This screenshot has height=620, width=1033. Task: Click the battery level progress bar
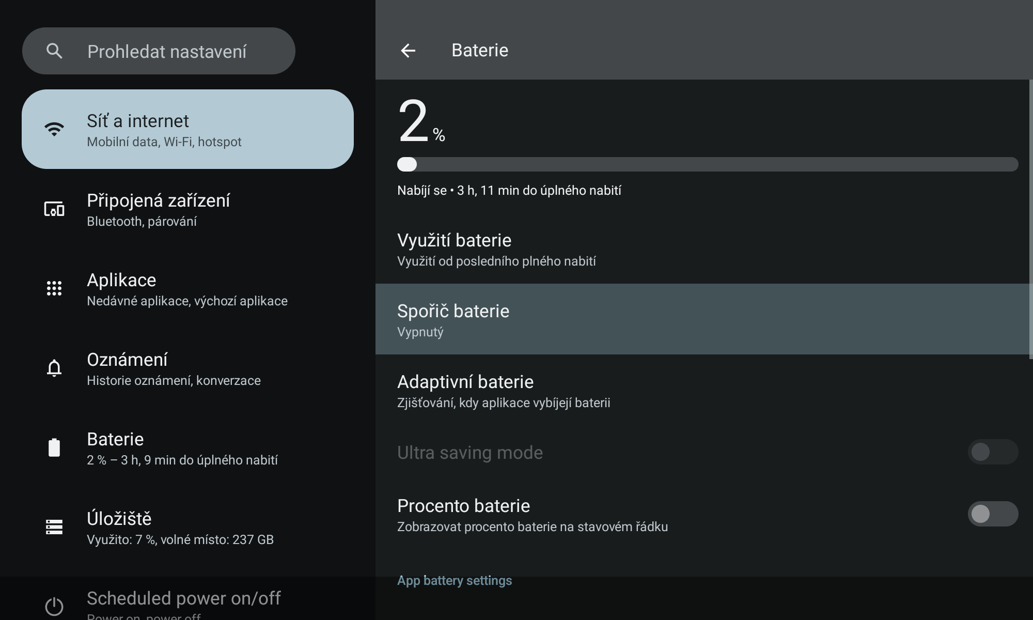pyautogui.click(x=708, y=164)
